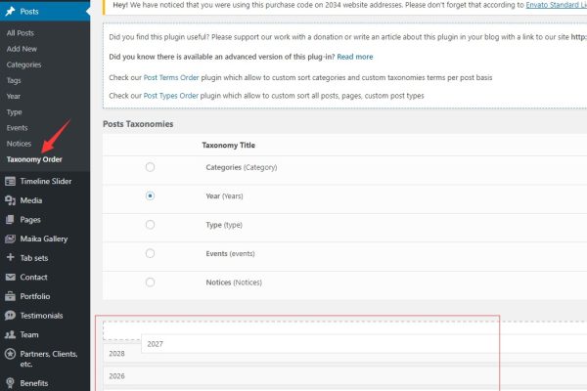
Task: Open Taxonomy Order submenu item
Action: 41,159
